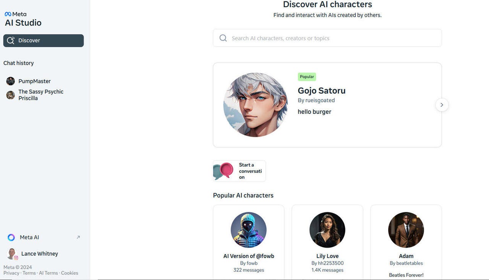The width and height of the screenshot is (489, 280).
Task: Click the hello burger description text
Action: 314,112
